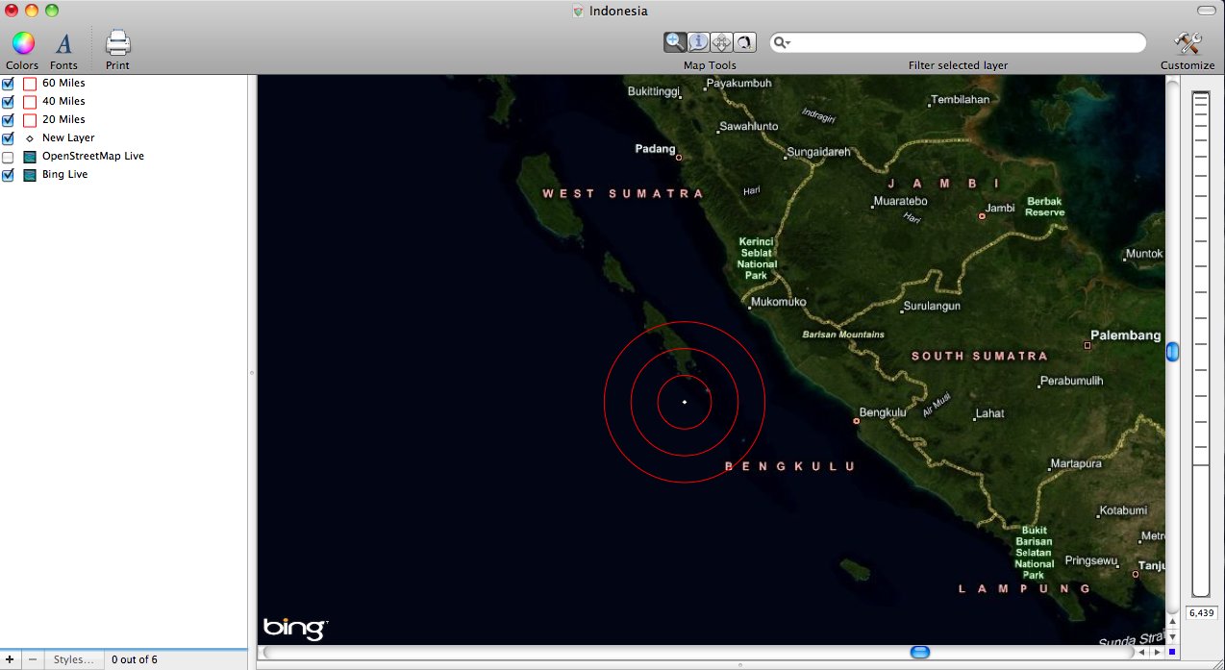The height and width of the screenshot is (670, 1225).
Task: Expand the New Layer disclosure diamond
Action: pyautogui.click(x=27, y=137)
